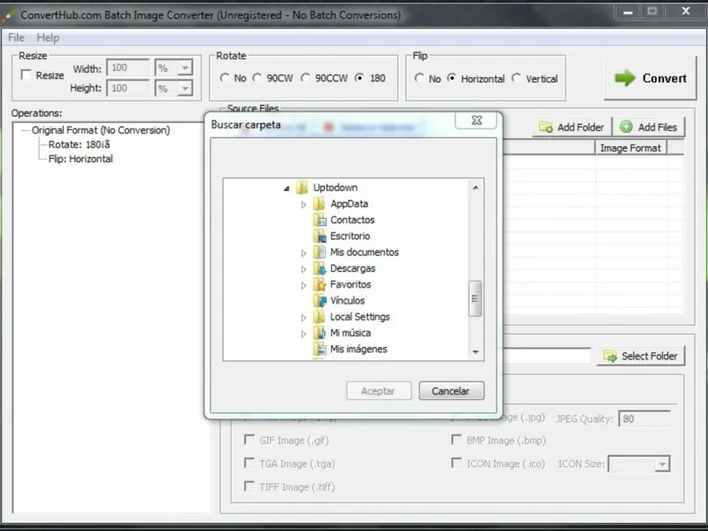
Task: Click the Local Settings folder icon
Action: click(x=319, y=317)
